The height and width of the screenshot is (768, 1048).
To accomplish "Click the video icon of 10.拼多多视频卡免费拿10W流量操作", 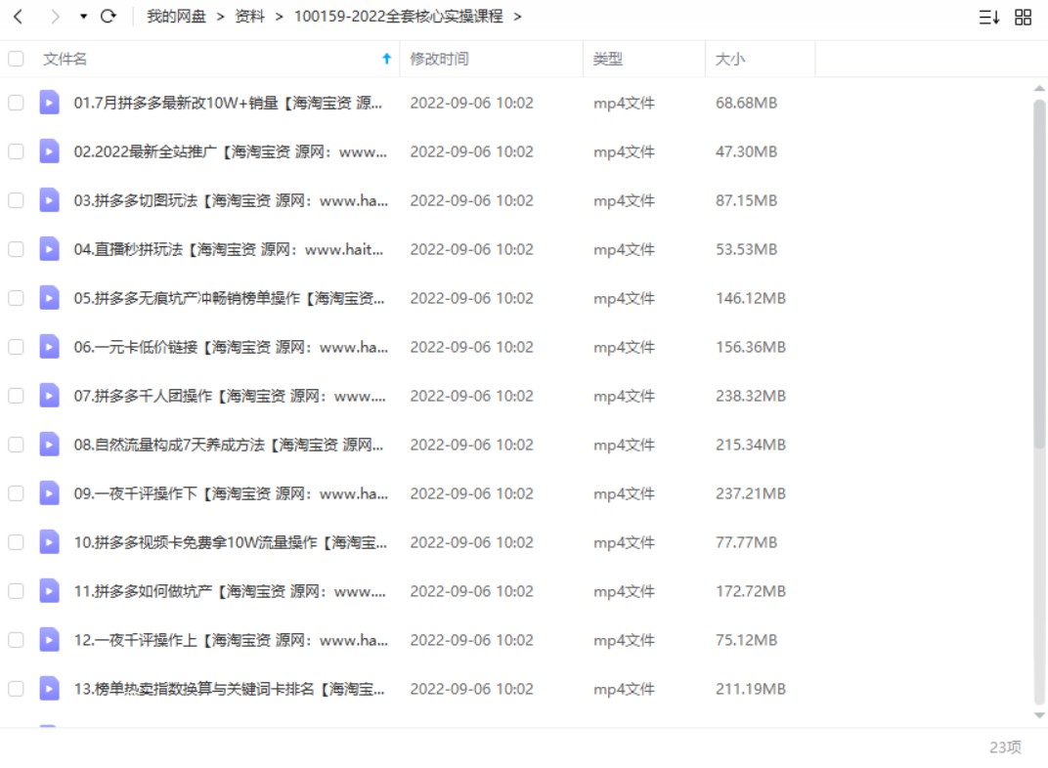I will tap(50, 542).
